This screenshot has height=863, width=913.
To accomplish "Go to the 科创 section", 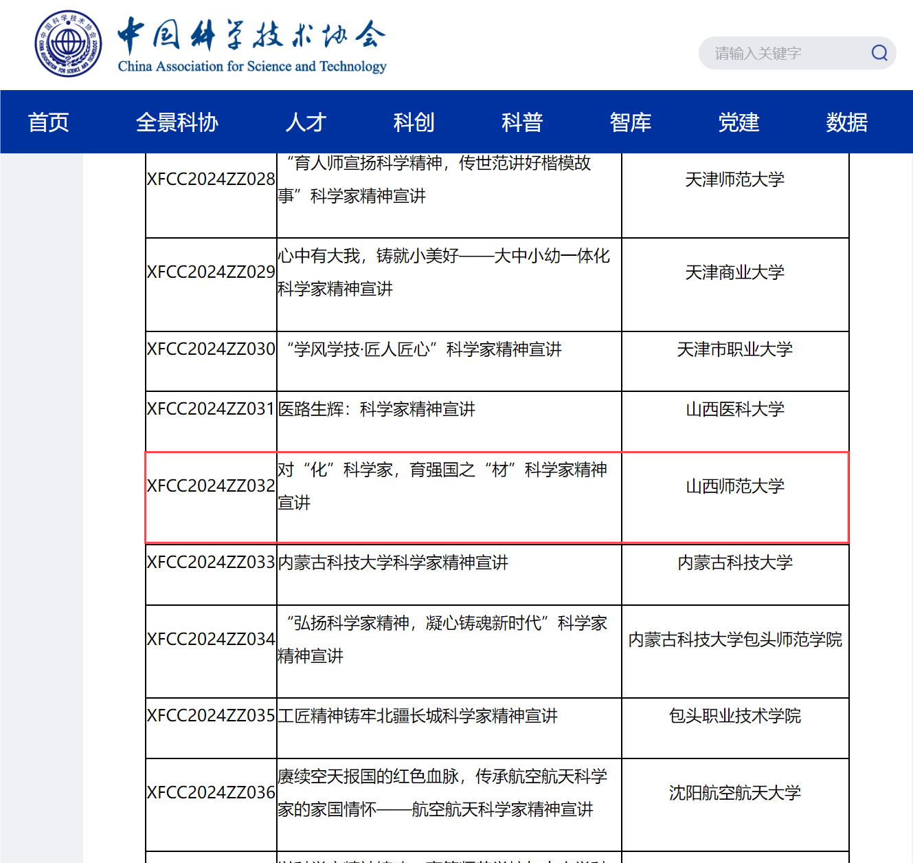I will coord(414,122).
